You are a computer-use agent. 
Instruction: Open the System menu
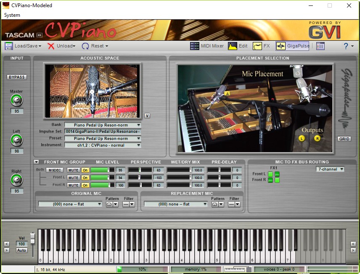tap(12, 15)
